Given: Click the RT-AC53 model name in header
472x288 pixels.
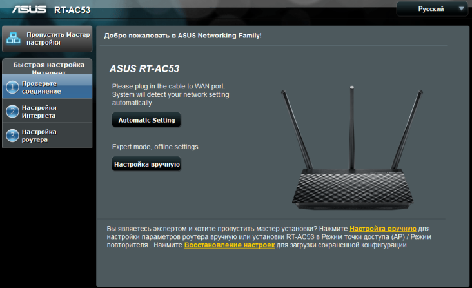Looking at the screenshot, I should coord(72,10).
